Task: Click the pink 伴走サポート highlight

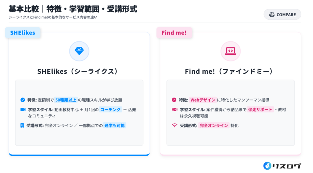Action: [260, 110]
